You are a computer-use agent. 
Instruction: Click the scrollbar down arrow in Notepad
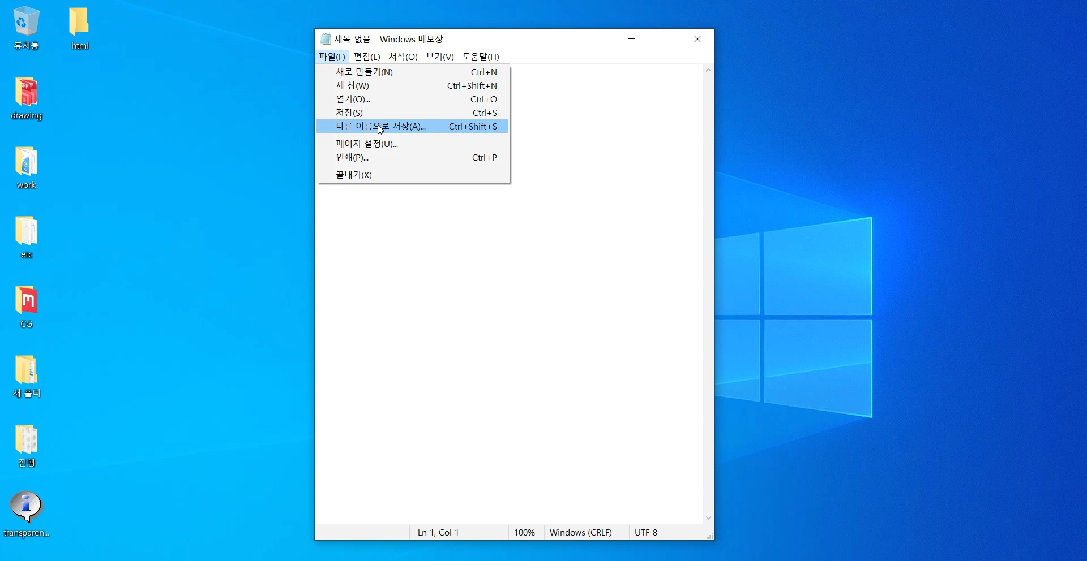pyautogui.click(x=708, y=517)
